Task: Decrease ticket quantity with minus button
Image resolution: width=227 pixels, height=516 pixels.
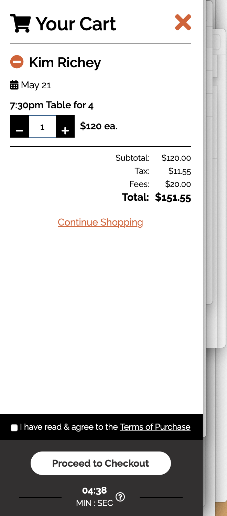Action: 20,127
